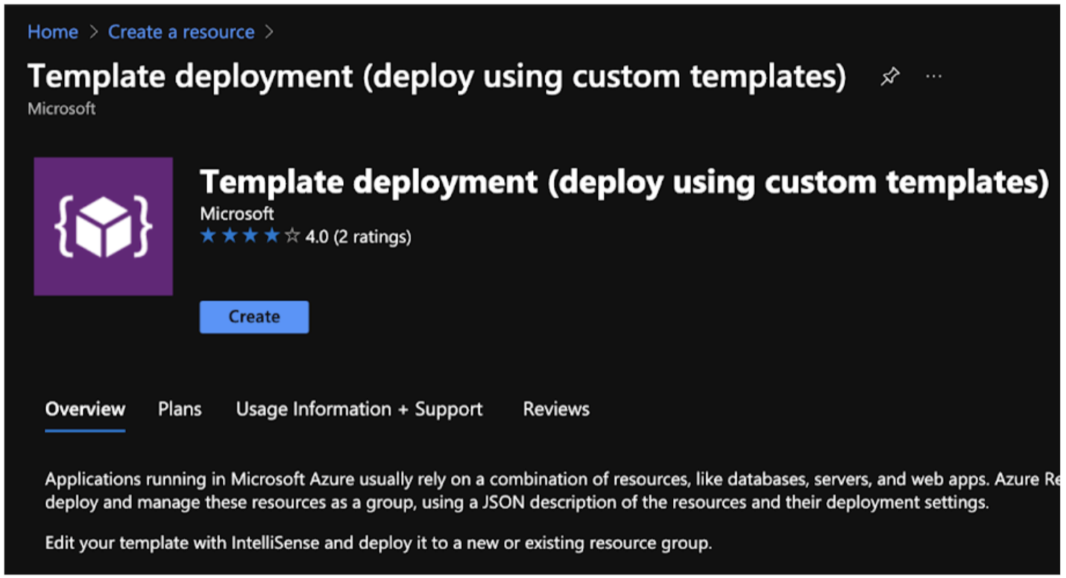Click Microsoft label under the page header

[x=62, y=109]
